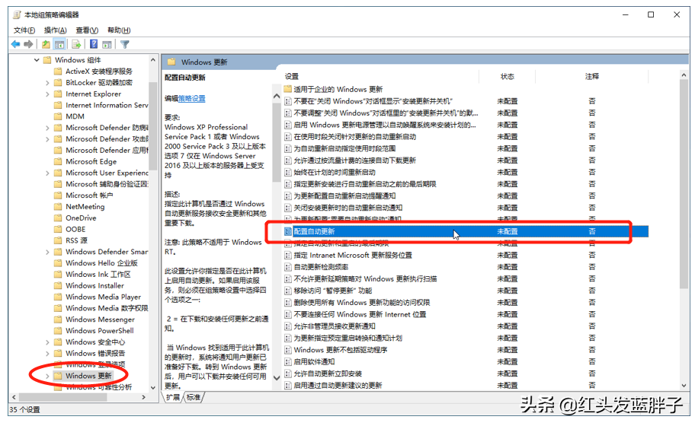
Task: Click policy icon of 自动更新检测频率
Action: tap(287, 267)
